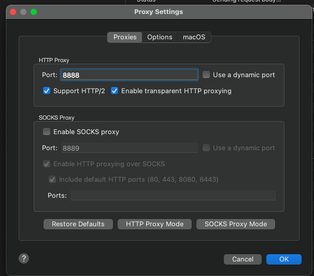The image size is (314, 276).
Task: Select the Proxies tab
Action: click(125, 37)
